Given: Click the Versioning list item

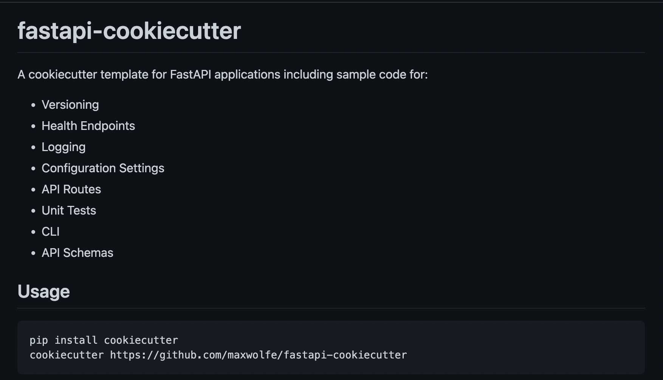Looking at the screenshot, I should pyautogui.click(x=70, y=105).
